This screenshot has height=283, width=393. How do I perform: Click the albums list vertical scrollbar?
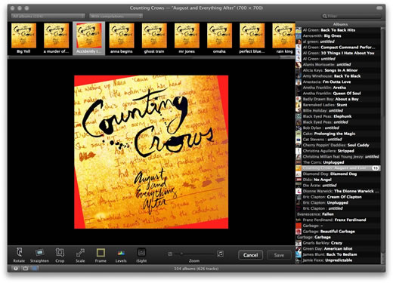tap(382, 145)
